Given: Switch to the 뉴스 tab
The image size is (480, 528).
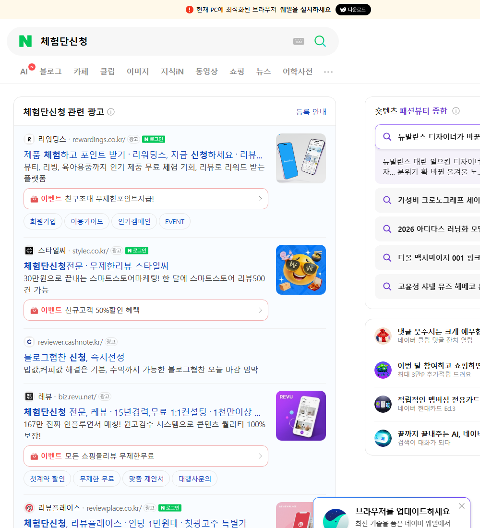Looking at the screenshot, I should point(264,72).
